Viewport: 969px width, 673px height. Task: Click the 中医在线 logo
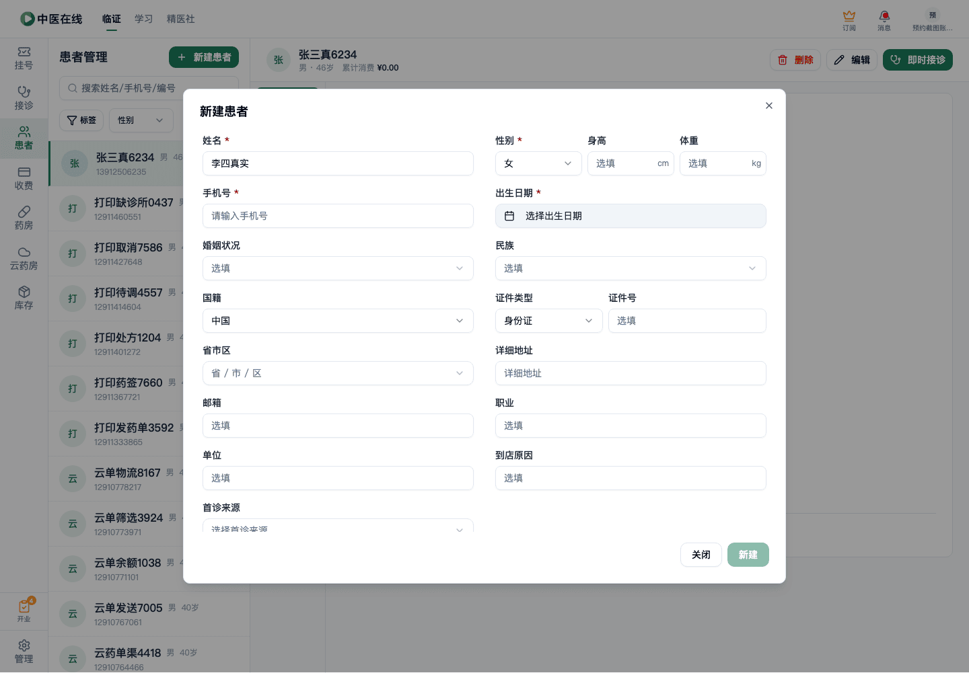click(x=51, y=19)
